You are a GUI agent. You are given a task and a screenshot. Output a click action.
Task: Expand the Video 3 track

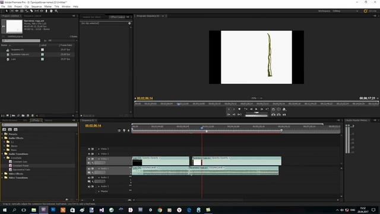point(99,149)
